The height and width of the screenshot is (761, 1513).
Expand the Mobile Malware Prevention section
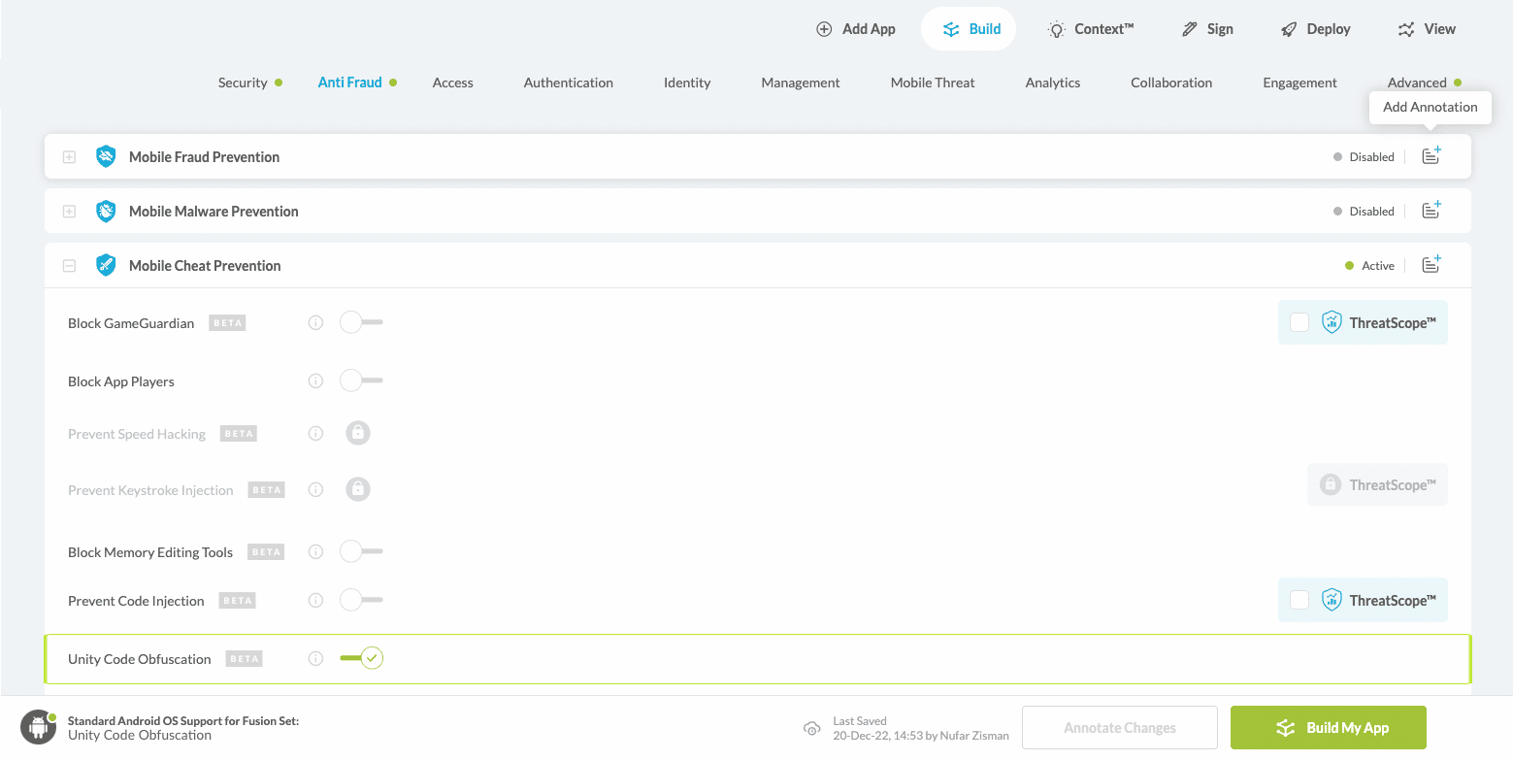69,212
